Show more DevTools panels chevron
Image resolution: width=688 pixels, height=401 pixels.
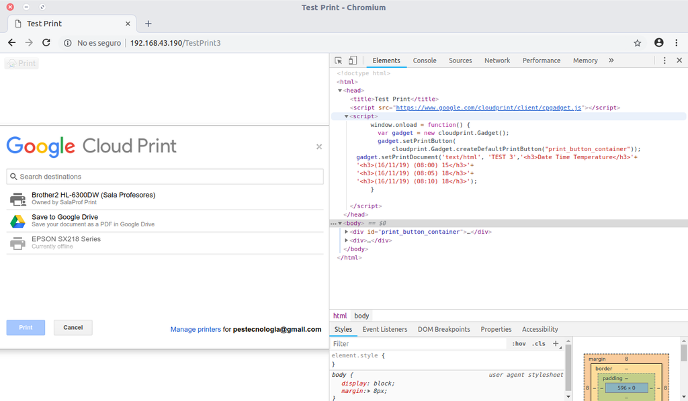(611, 60)
